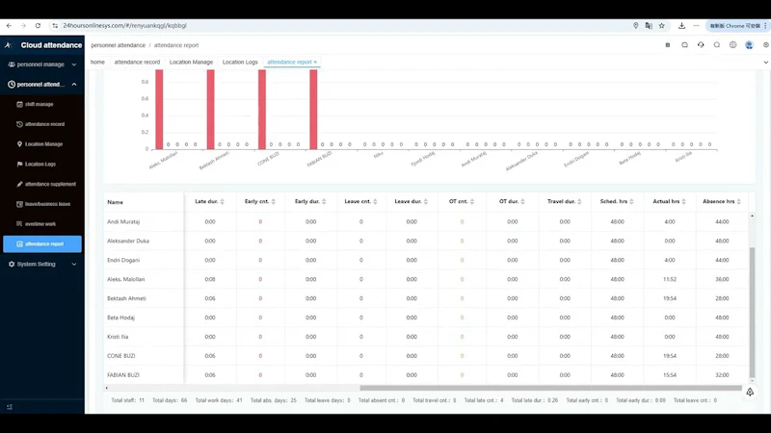The image size is (771, 433).
Task: Open Location Logs in sidebar
Action: point(41,164)
